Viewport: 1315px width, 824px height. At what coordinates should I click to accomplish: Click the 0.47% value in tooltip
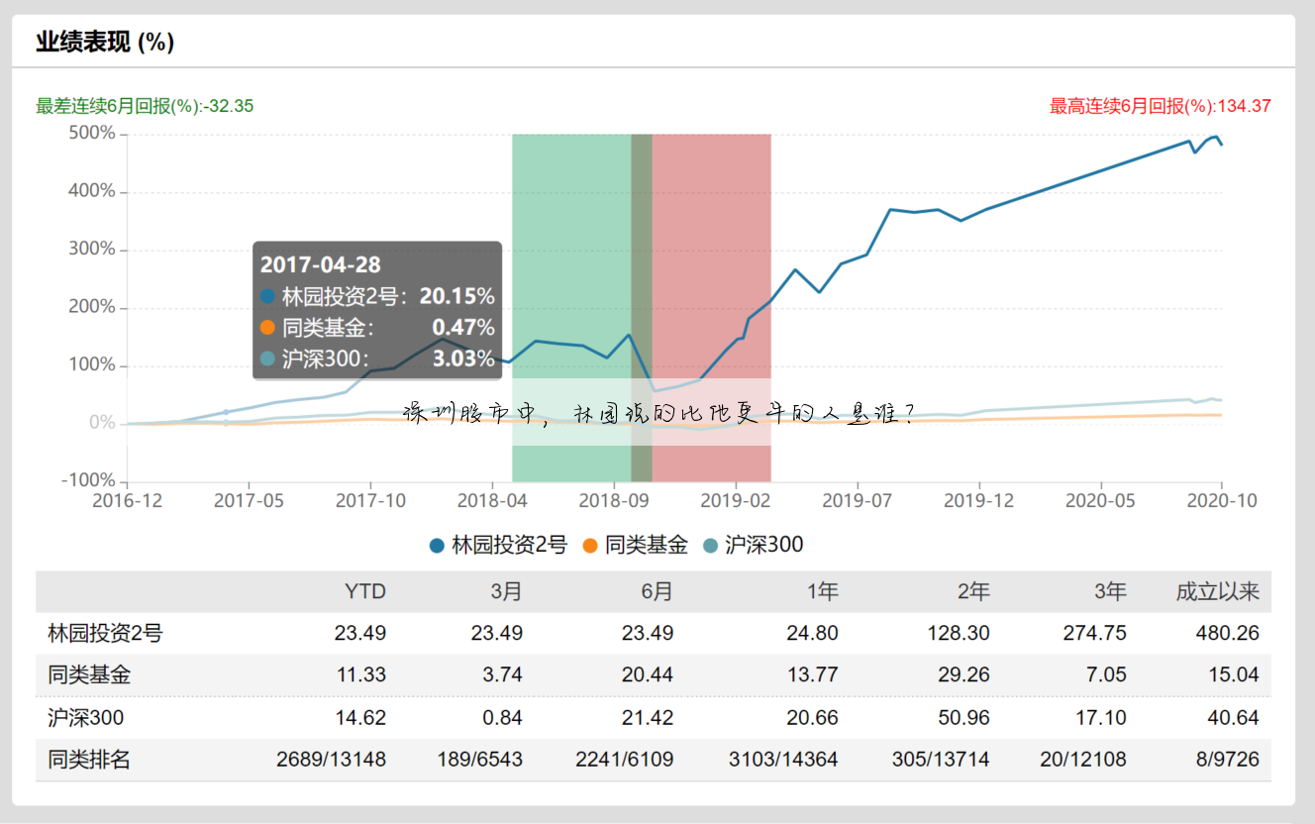462,328
